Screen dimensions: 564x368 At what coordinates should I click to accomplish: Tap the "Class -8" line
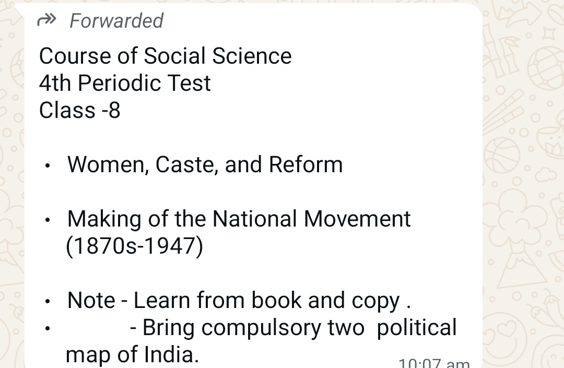tap(79, 110)
